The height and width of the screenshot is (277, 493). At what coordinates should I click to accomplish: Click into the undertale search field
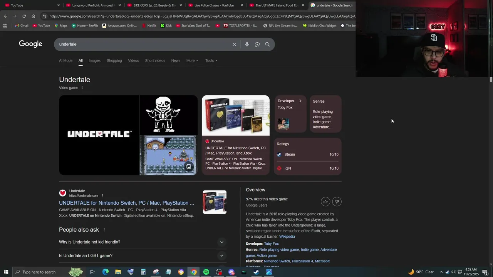point(143,44)
